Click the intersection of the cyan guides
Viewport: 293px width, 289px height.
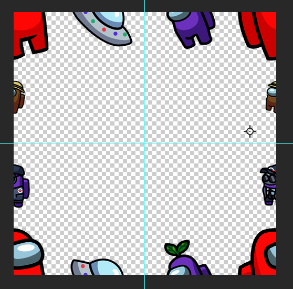pyautogui.click(x=144, y=143)
